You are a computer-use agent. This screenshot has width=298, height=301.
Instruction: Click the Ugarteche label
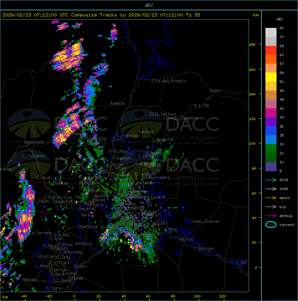(88, 227)
